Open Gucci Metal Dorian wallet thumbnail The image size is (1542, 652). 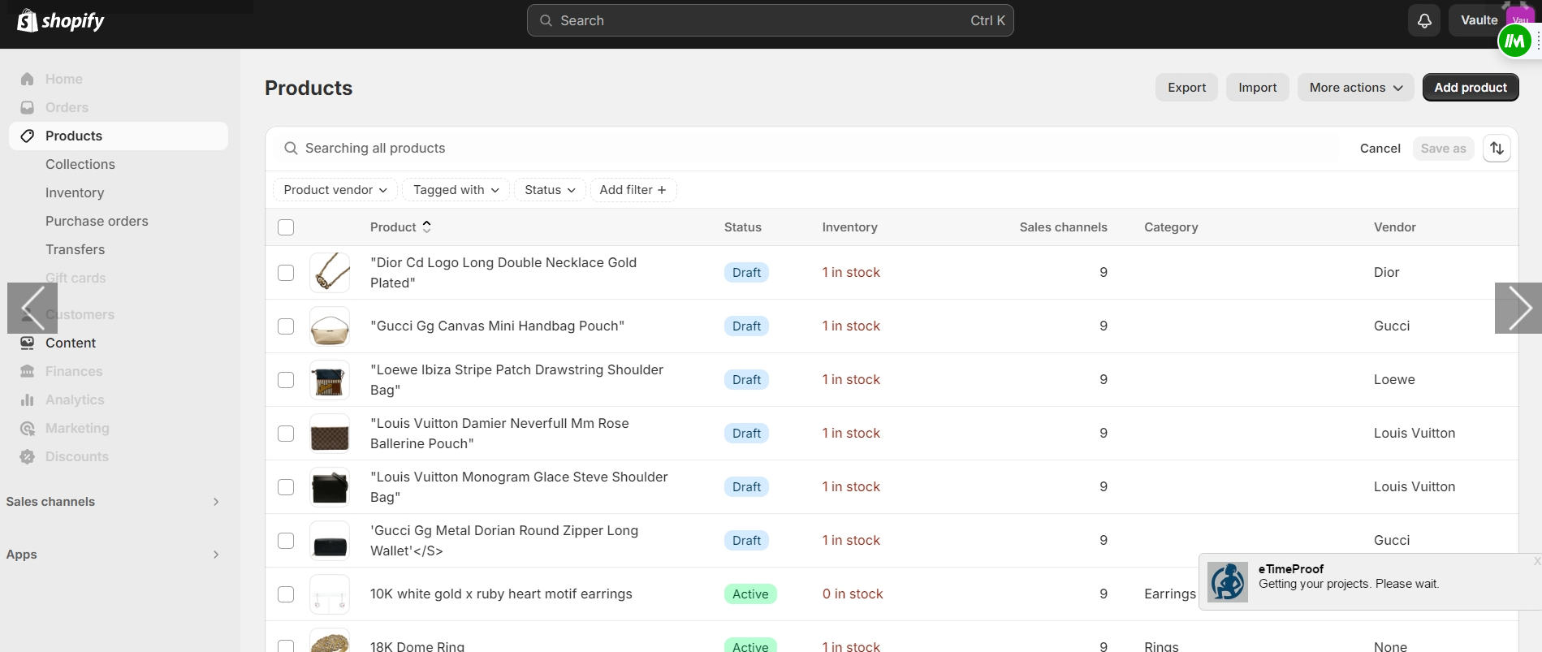(x=330, y=540)
